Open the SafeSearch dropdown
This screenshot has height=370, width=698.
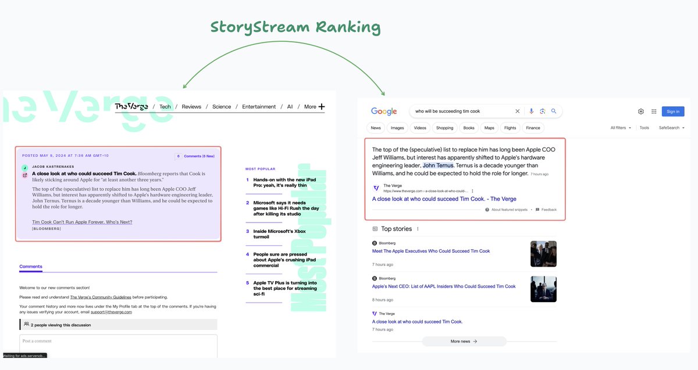click(x=671, y=128)
